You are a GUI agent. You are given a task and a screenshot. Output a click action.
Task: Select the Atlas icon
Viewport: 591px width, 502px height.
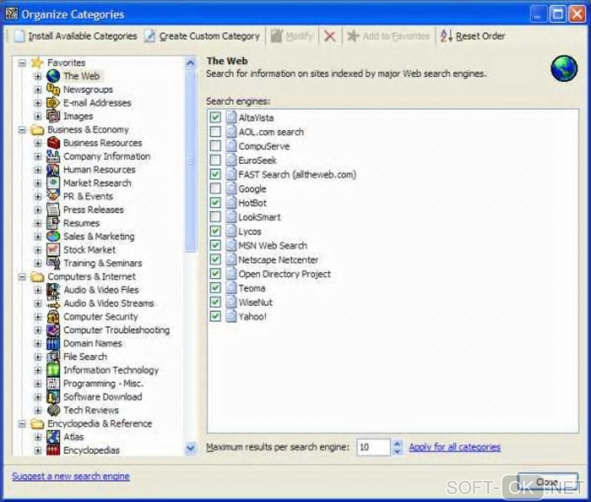pyautogui.click(x=53, y=436)
